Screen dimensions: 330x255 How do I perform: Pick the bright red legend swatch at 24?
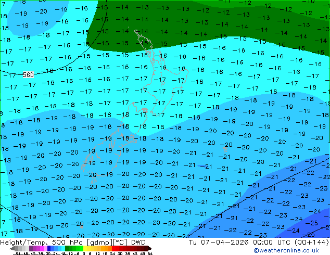tap(113, 248)
